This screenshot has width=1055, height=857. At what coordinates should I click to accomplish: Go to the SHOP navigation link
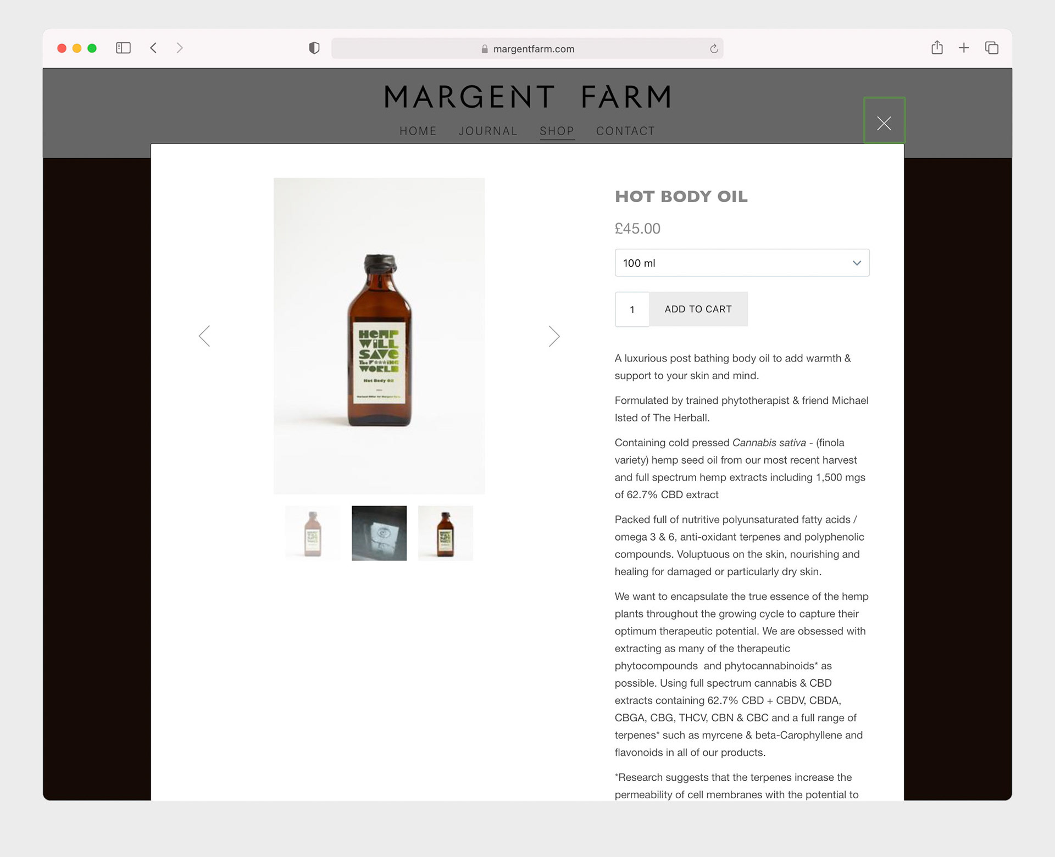(557, 131)
